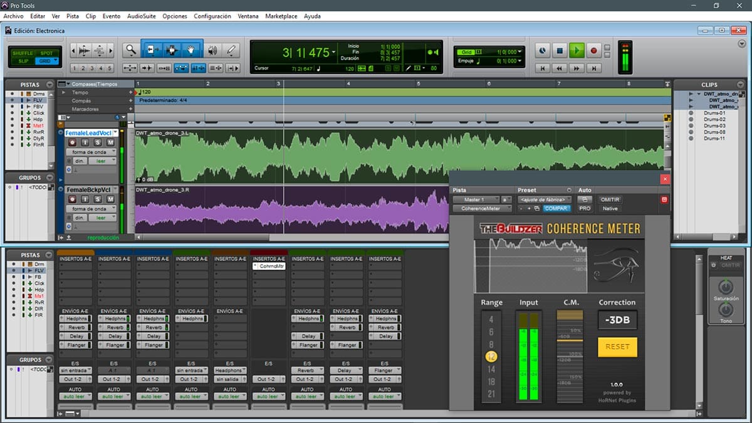Adjust the Tono knob in Heat panel
This screenshot has width=752, height=423.
pyautogui.click(x=726, y=310)
